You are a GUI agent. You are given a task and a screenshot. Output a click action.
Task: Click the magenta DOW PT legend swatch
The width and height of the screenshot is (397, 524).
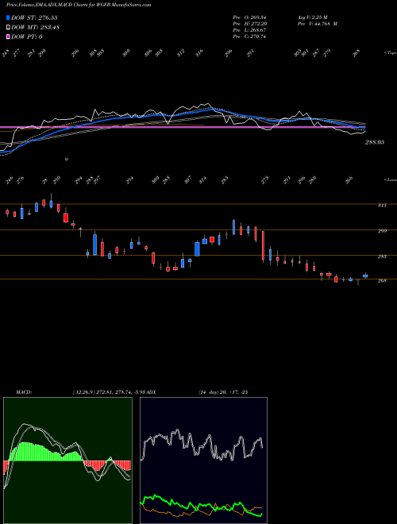(8, 37)
